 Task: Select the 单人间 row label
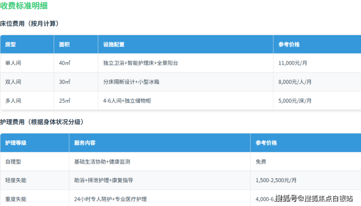click(13, 63)
